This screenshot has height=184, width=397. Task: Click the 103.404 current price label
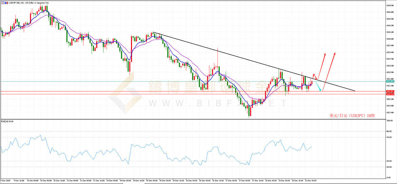coord(390,82)
